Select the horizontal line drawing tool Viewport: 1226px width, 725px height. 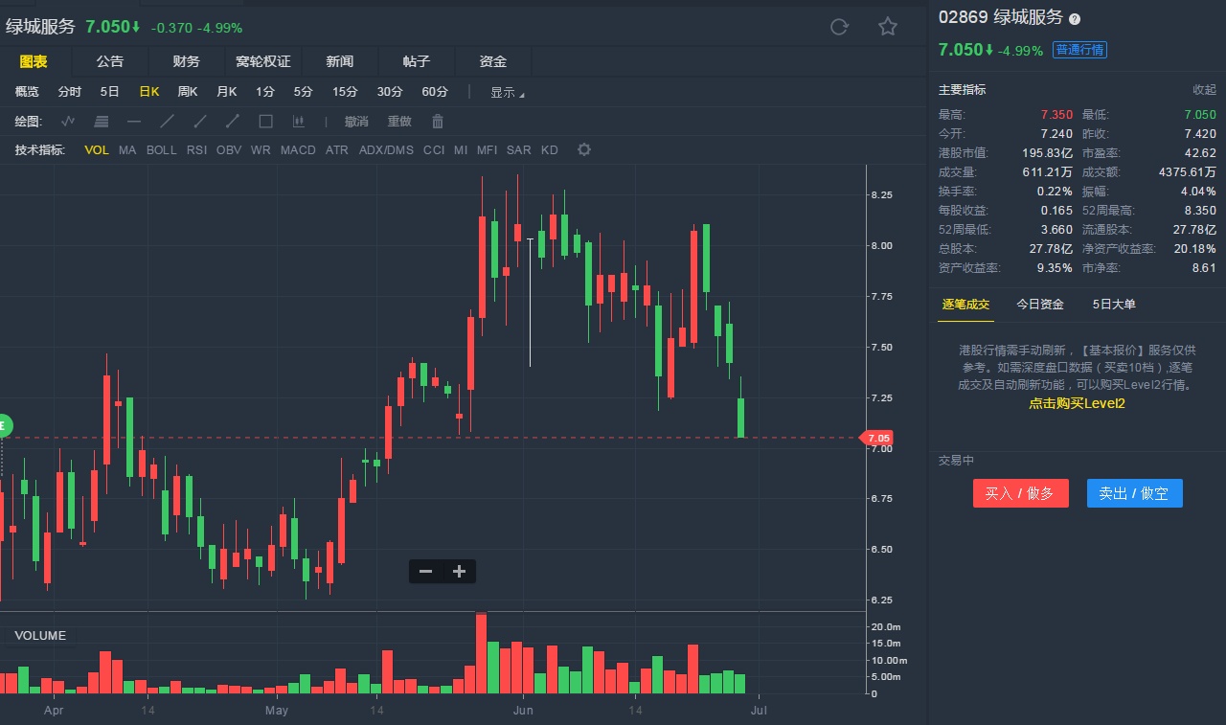(134, 122)
